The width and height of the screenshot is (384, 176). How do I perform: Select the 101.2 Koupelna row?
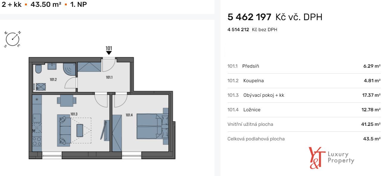coord(304,81)
